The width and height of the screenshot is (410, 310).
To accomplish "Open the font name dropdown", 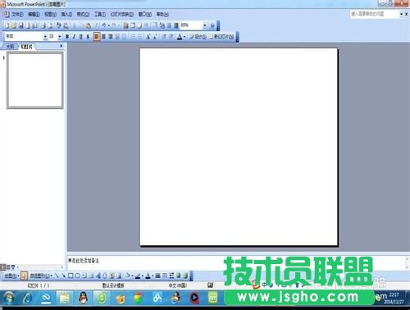I will tap(45, 36).
